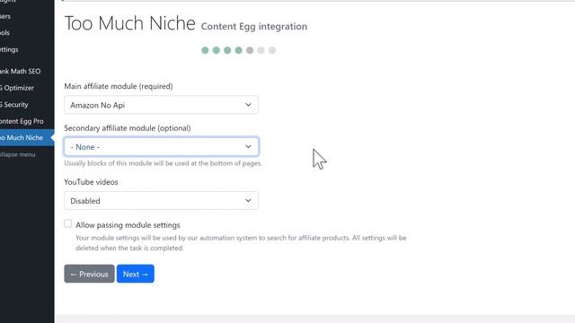Screen dimensions: 575x323
Task: Open the YouTube videos dropdown
Action: (161, 201)
